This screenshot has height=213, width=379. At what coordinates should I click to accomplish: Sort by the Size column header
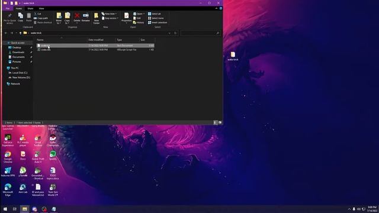[147, 40]
